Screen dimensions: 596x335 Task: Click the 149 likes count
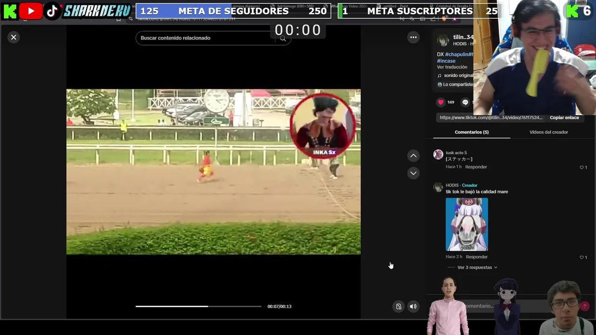click(x=451, y=102)
